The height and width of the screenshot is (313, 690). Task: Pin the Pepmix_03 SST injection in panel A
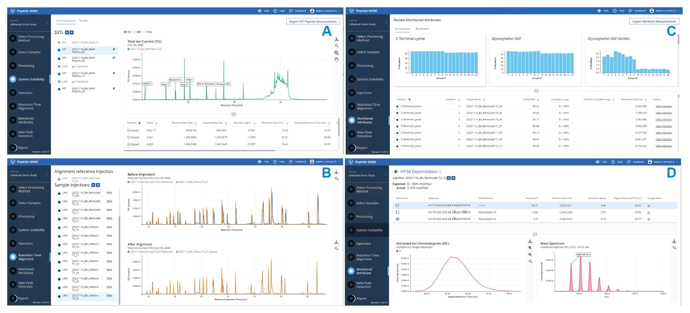click(x=114, y=58)
